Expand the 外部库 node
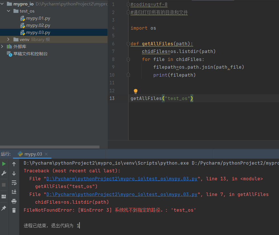Screen dimensions: 279x235 coord(2,46)
